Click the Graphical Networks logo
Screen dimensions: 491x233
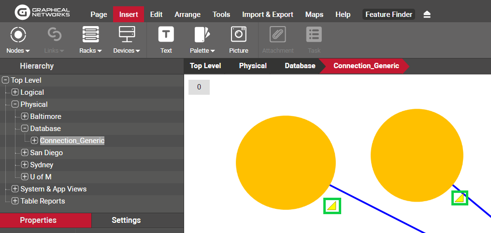click(x=43, y=13)
